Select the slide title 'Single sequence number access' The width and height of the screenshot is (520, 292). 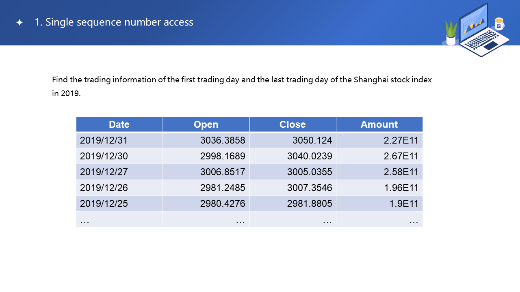click(x=114, y=22)
